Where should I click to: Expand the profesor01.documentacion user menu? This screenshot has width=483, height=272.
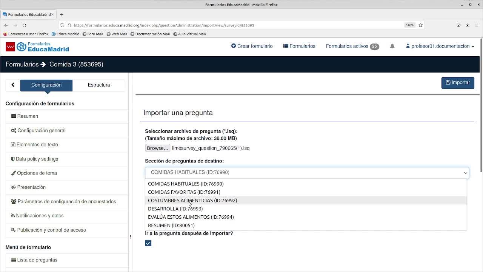tap(440, 46)
